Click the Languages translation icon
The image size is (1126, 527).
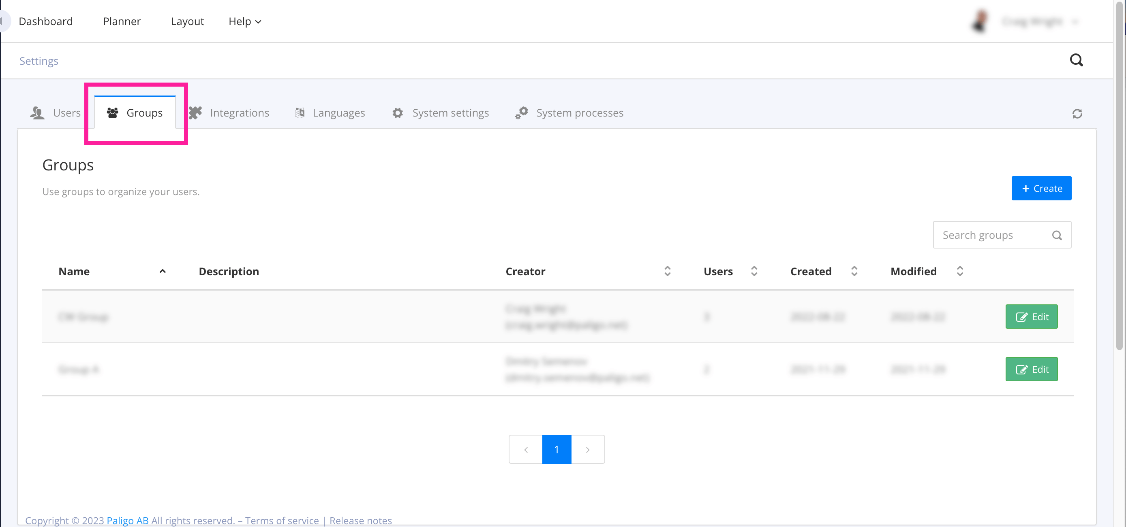[300, 113]
